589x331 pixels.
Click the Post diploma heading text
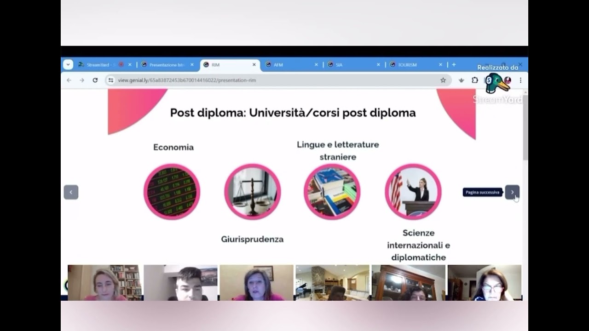[293, 113]
